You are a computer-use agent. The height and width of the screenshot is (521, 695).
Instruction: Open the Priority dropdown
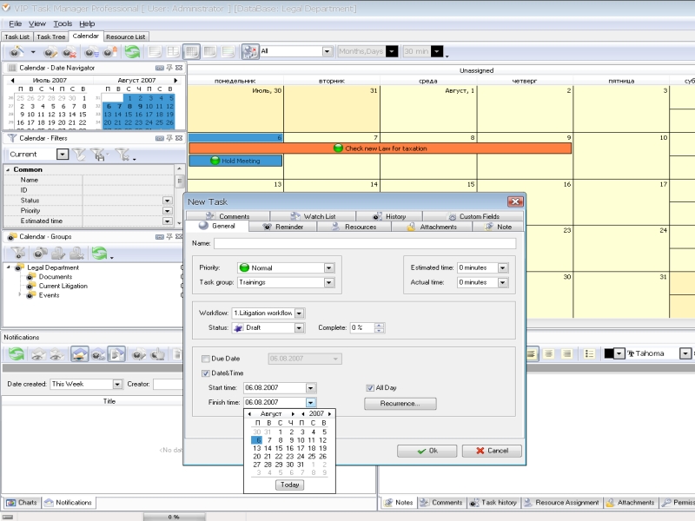tap(329, 268)
